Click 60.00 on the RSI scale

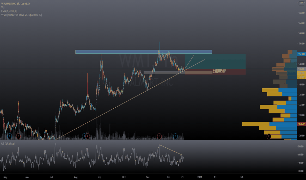[301, 154]
